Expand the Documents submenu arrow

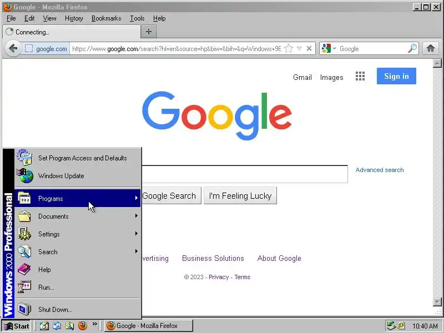[x=137, y=216]
